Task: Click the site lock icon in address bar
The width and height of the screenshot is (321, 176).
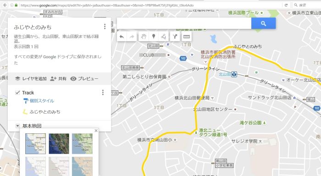Action: pyautogui.click(x=16, y=5)
